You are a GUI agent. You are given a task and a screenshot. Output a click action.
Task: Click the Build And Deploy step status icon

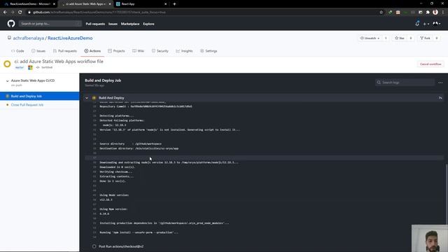click(x=94, y=98)
